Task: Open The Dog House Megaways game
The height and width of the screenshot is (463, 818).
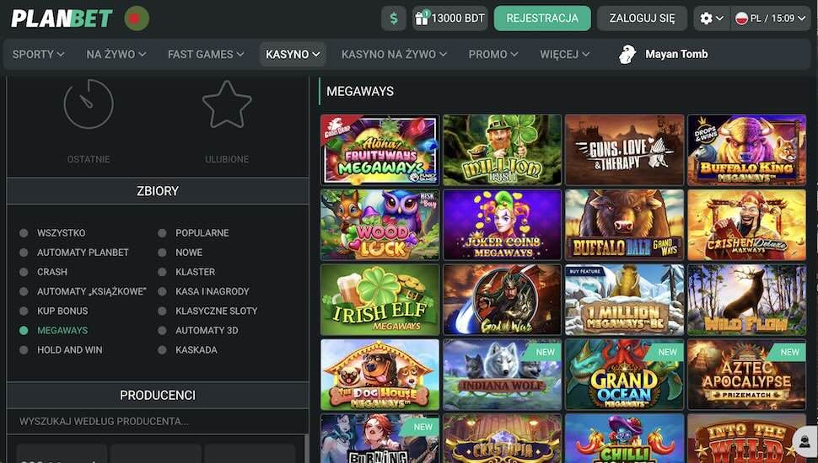Action: pos(379,375)
